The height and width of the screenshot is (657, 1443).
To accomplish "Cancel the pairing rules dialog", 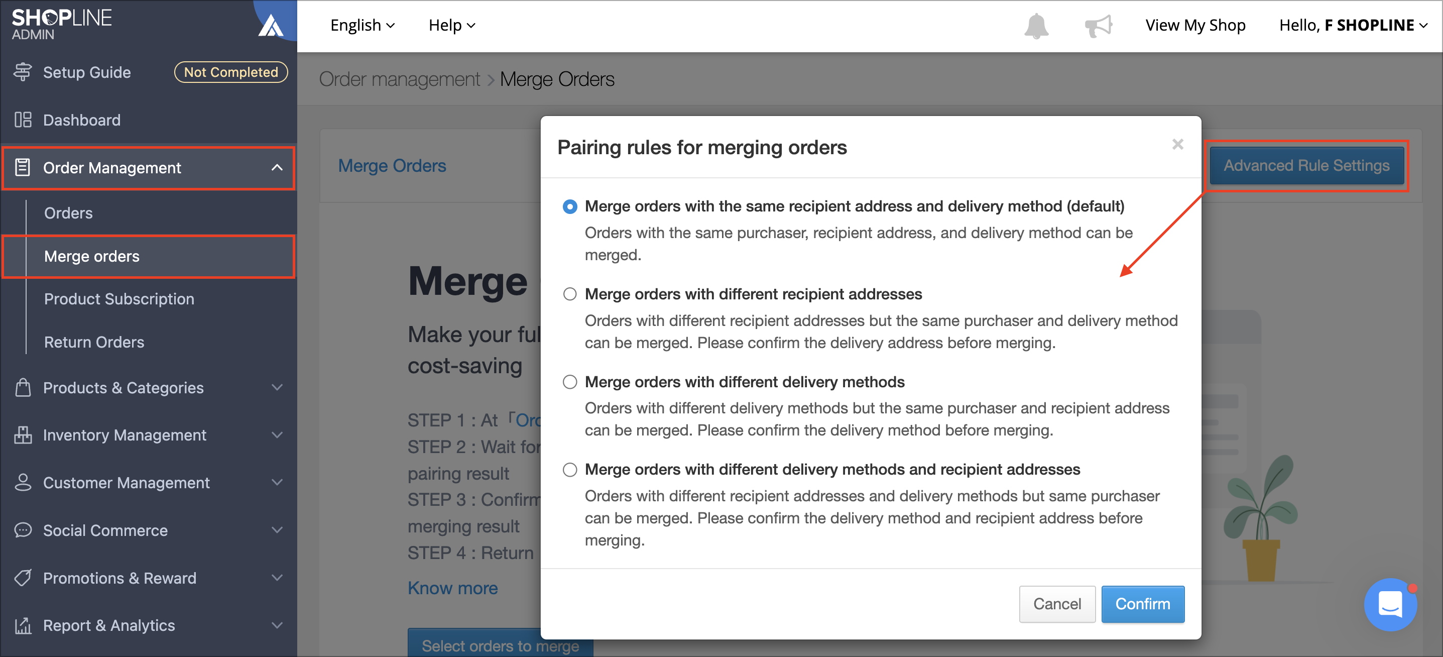I will [1056, 604].
